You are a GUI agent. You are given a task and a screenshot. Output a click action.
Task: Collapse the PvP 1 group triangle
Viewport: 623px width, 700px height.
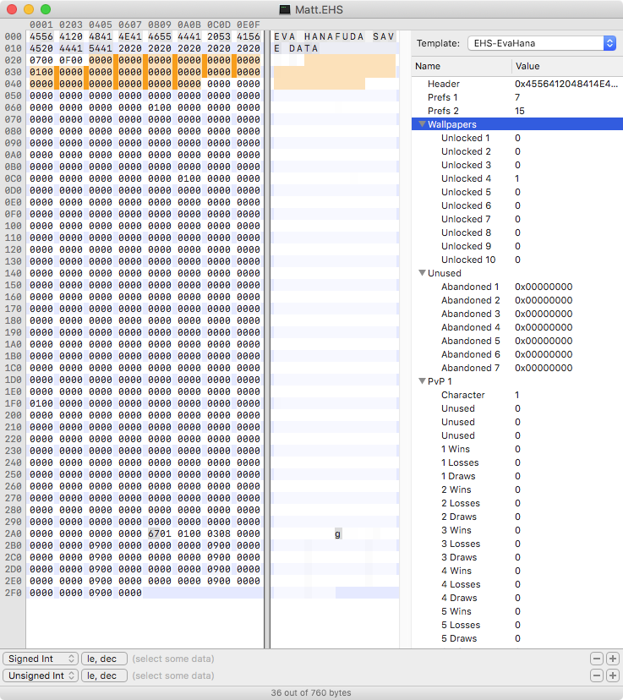coord(422,381)
